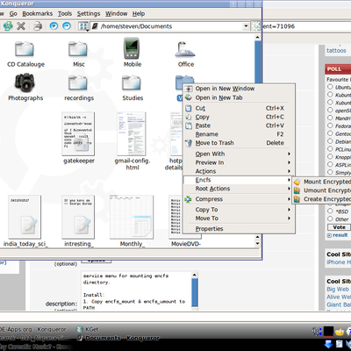Open the CD Catalouge folder icon
This screenshot has width=351, height=351.
25,48
